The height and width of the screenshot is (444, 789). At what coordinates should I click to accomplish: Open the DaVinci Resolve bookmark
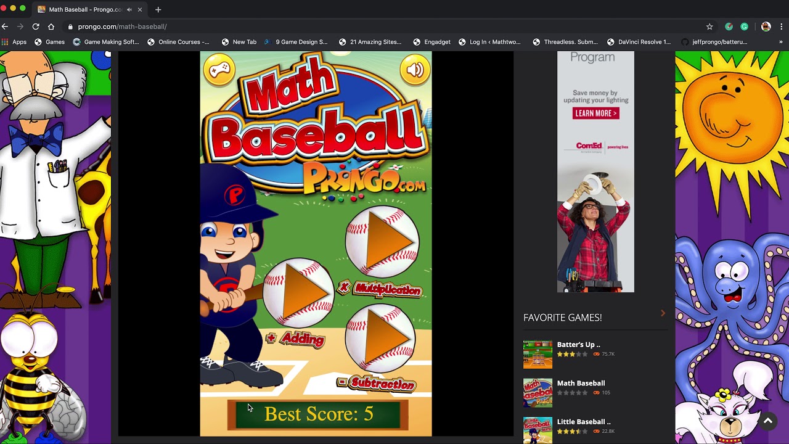639,42
